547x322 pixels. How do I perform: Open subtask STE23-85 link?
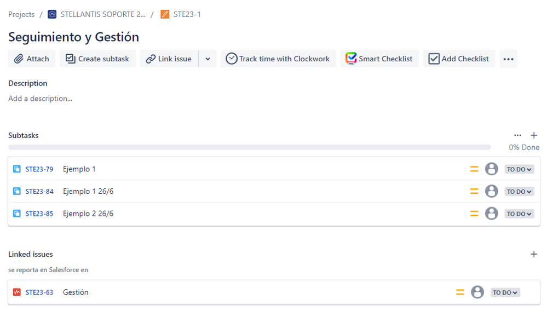[x=39, y=214]
